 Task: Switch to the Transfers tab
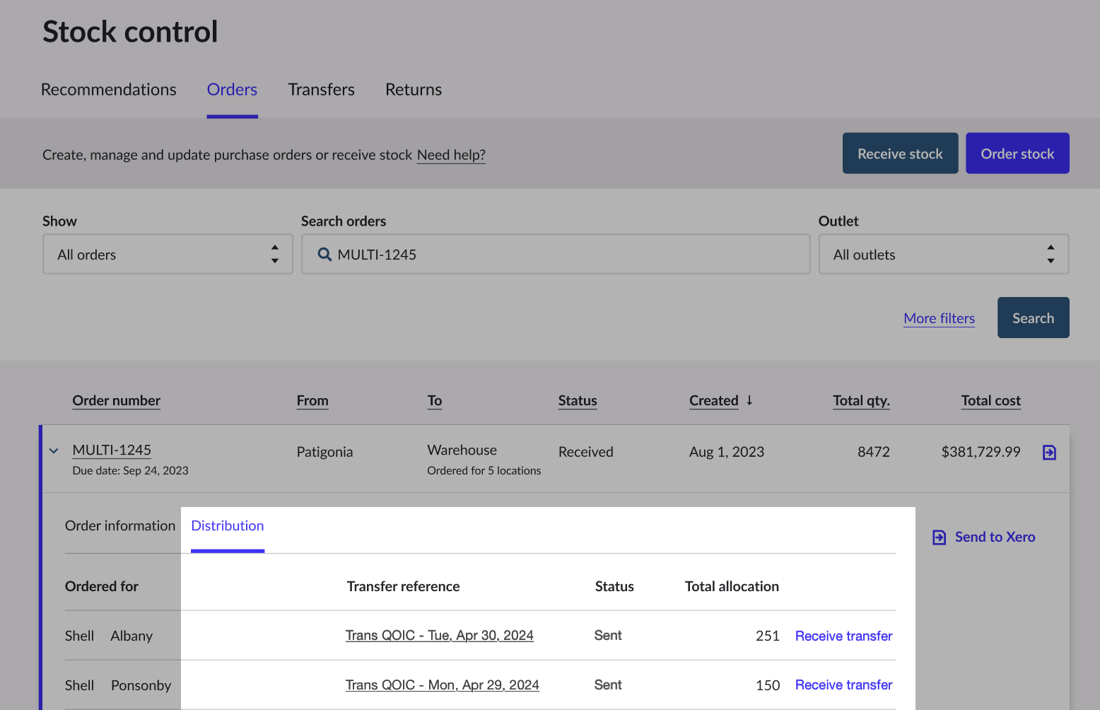(x=321, y=90)
